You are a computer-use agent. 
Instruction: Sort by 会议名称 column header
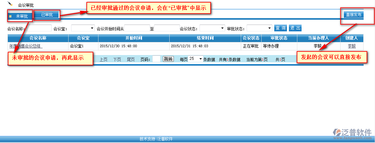tap(38, 38)
